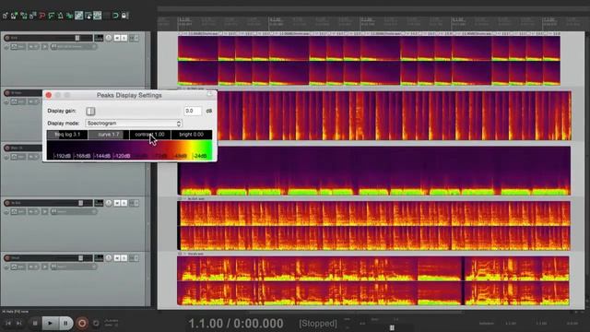Click the bottom track's volume fader handle

pyautogui.click(x=80, y=258)
